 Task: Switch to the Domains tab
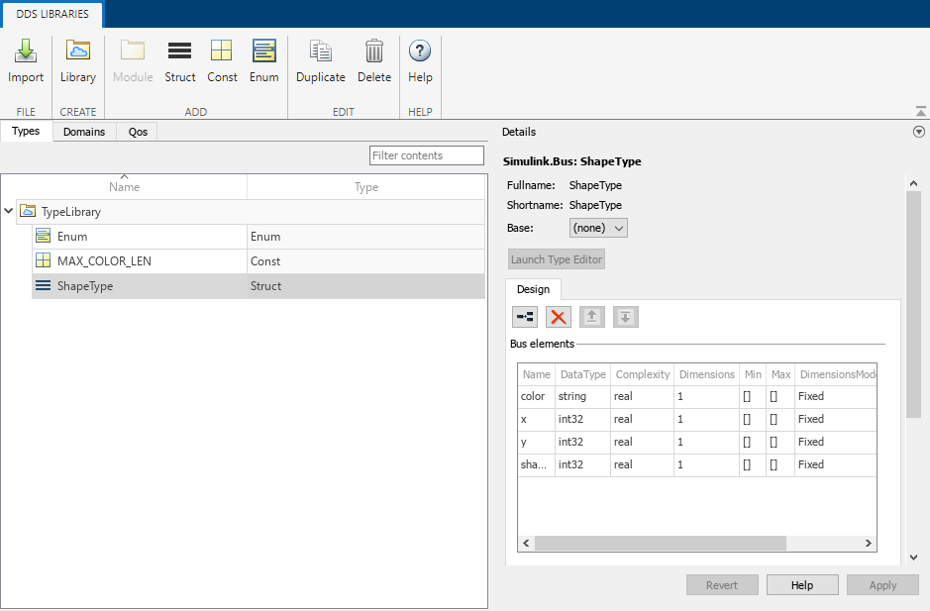[84, 131]
